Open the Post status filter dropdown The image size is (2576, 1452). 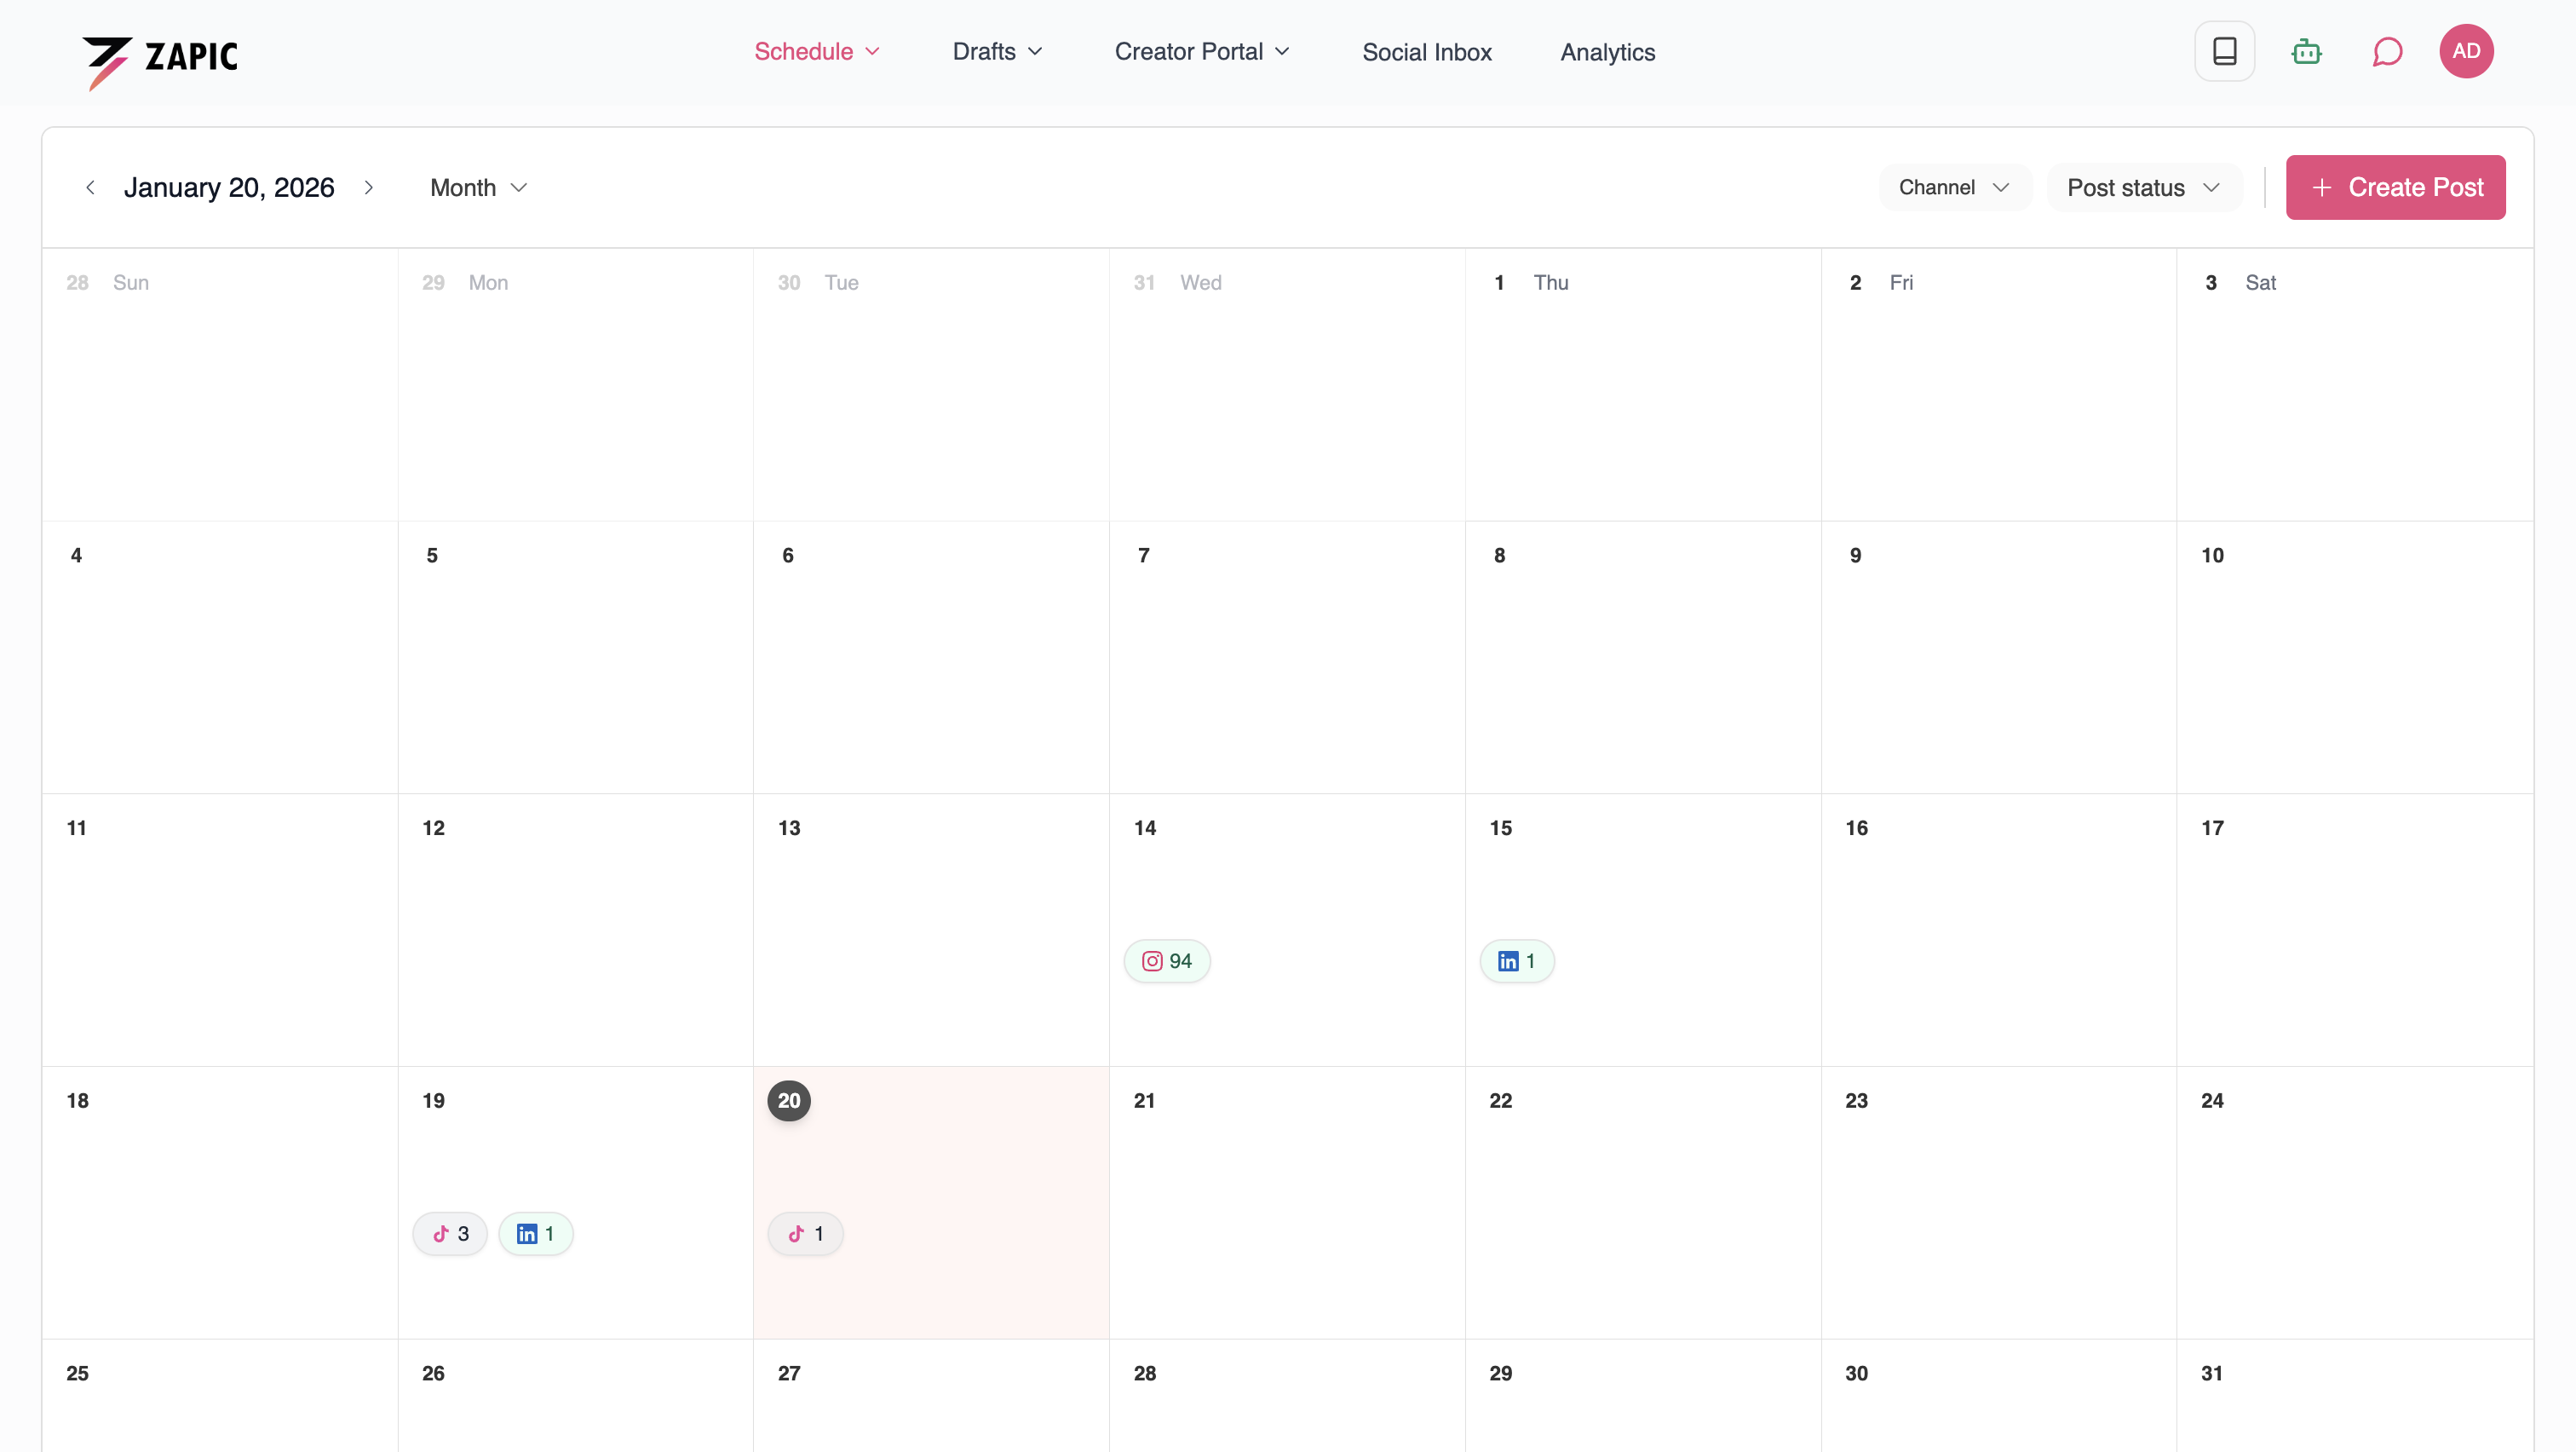[2142, 187]
